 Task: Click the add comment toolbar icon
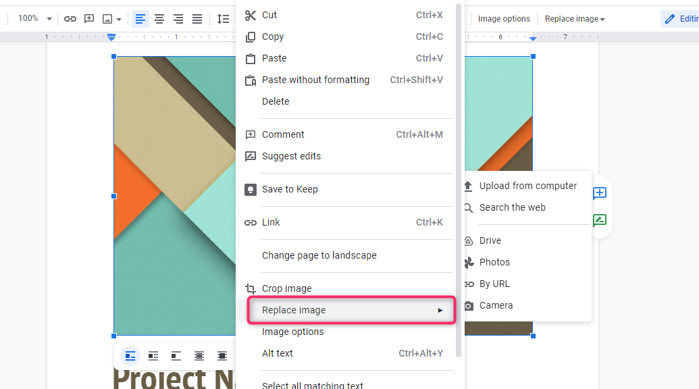pyautogui.click(x=89, y=19)
